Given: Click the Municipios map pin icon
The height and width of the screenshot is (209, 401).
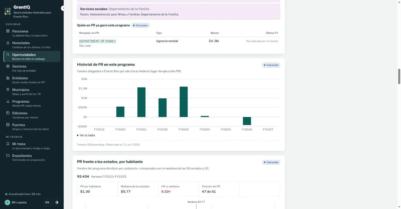Looking at the screenshot, I should coord(8,89).
